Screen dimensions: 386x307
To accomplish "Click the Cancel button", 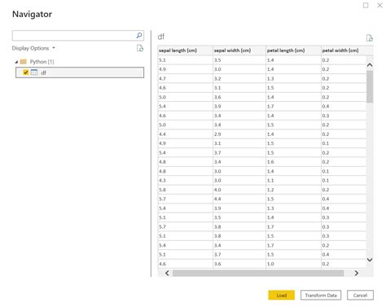I will click(x=360, y=296).
